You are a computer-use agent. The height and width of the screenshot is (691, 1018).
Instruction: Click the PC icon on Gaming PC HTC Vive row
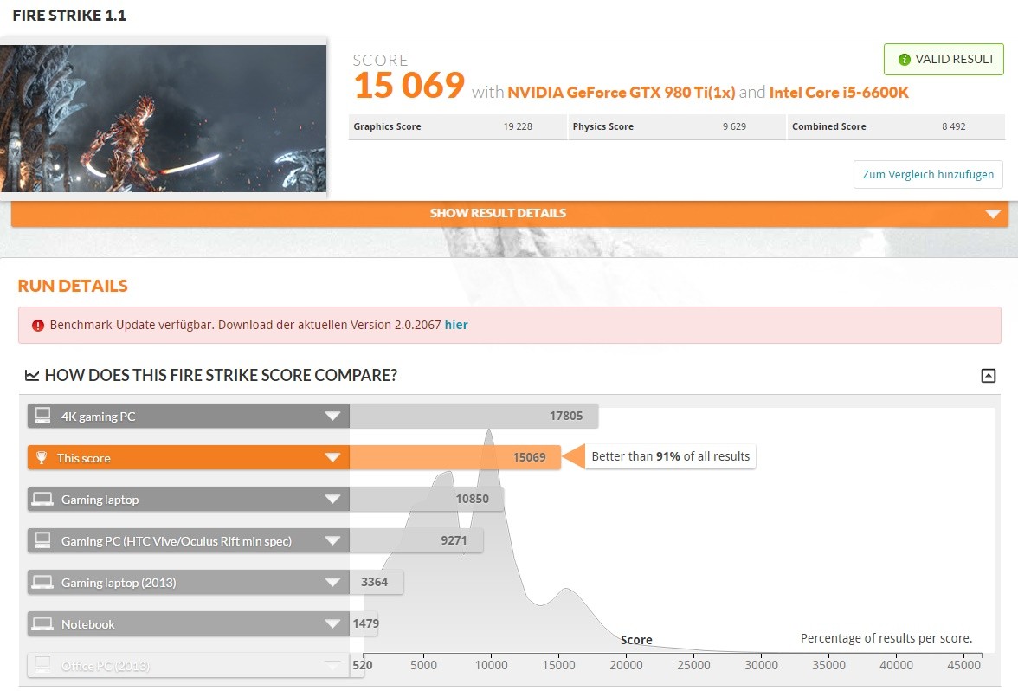click(x=43, y=540)
